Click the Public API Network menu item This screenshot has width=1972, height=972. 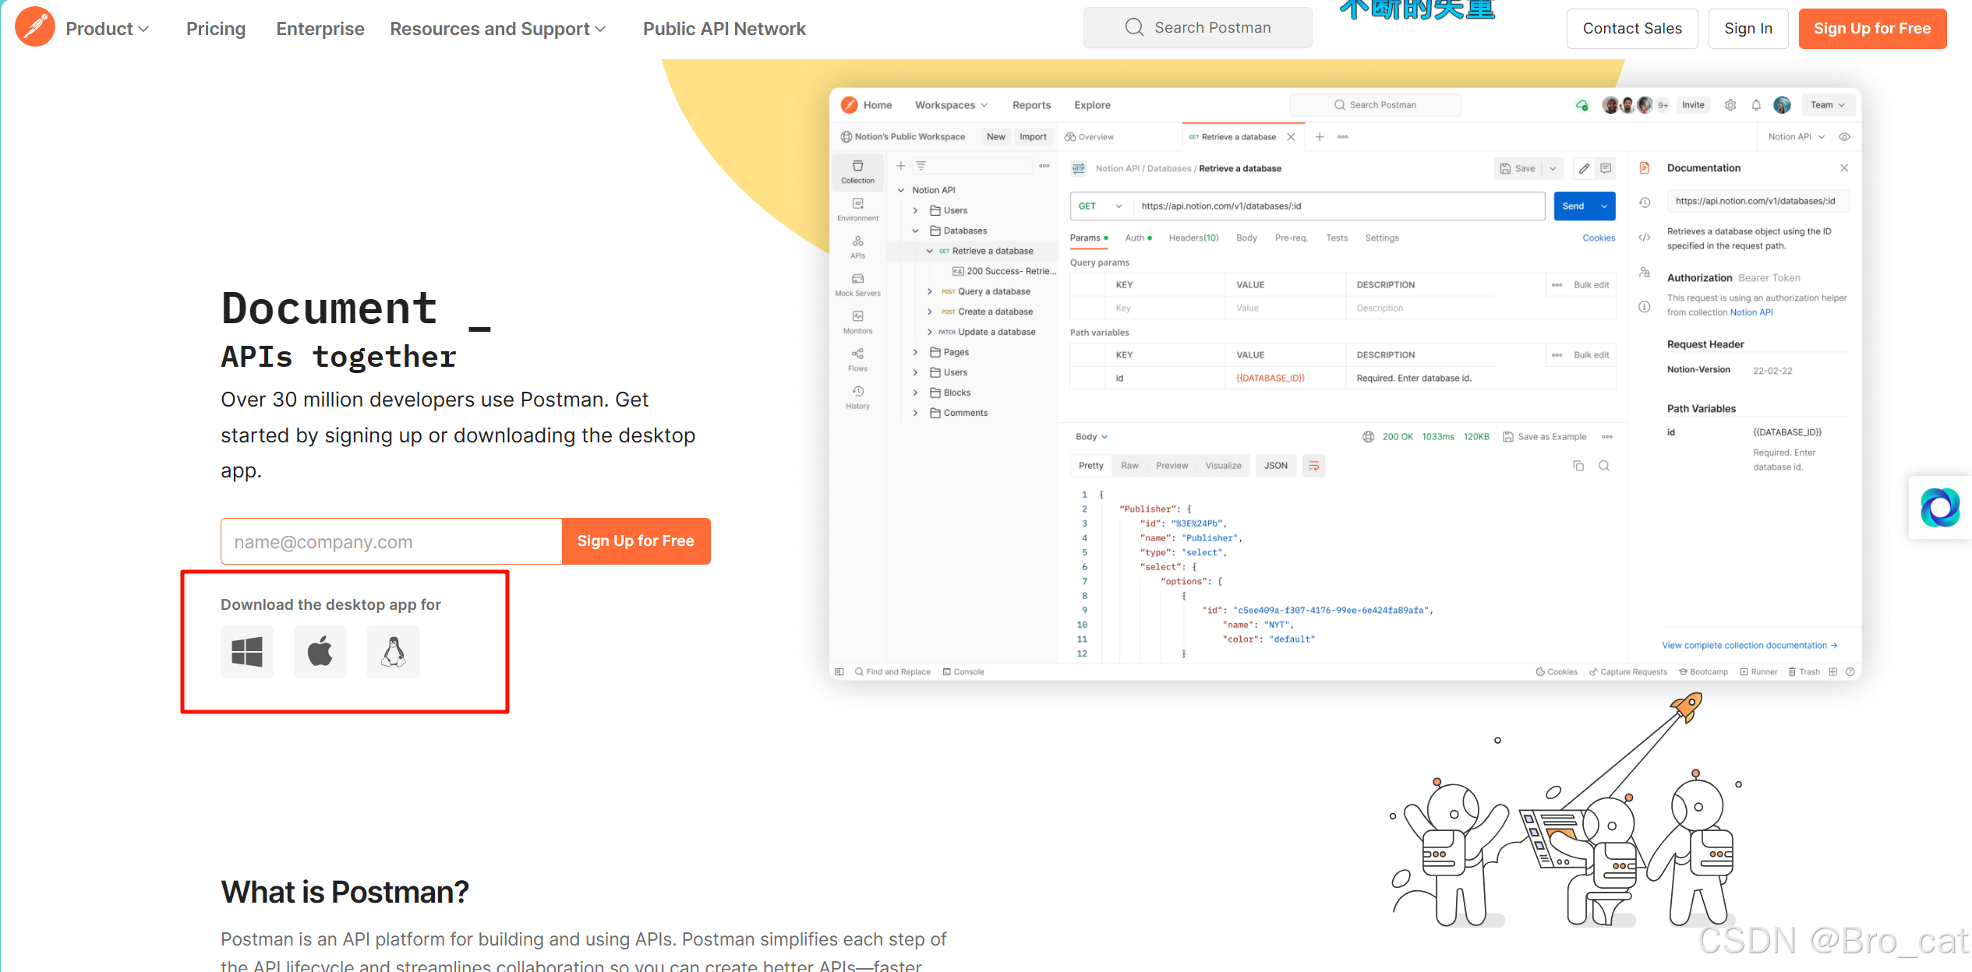click(724, 28)
